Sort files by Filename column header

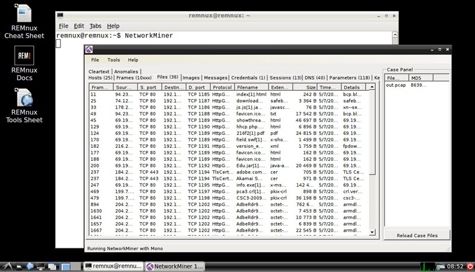point(251,87)
